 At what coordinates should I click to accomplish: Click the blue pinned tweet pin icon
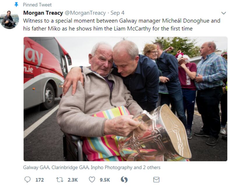click(x=16, y=5)
